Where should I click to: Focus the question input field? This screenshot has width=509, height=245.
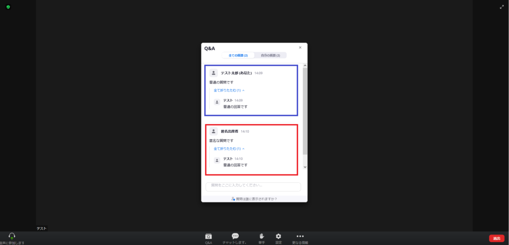(253, 186)
